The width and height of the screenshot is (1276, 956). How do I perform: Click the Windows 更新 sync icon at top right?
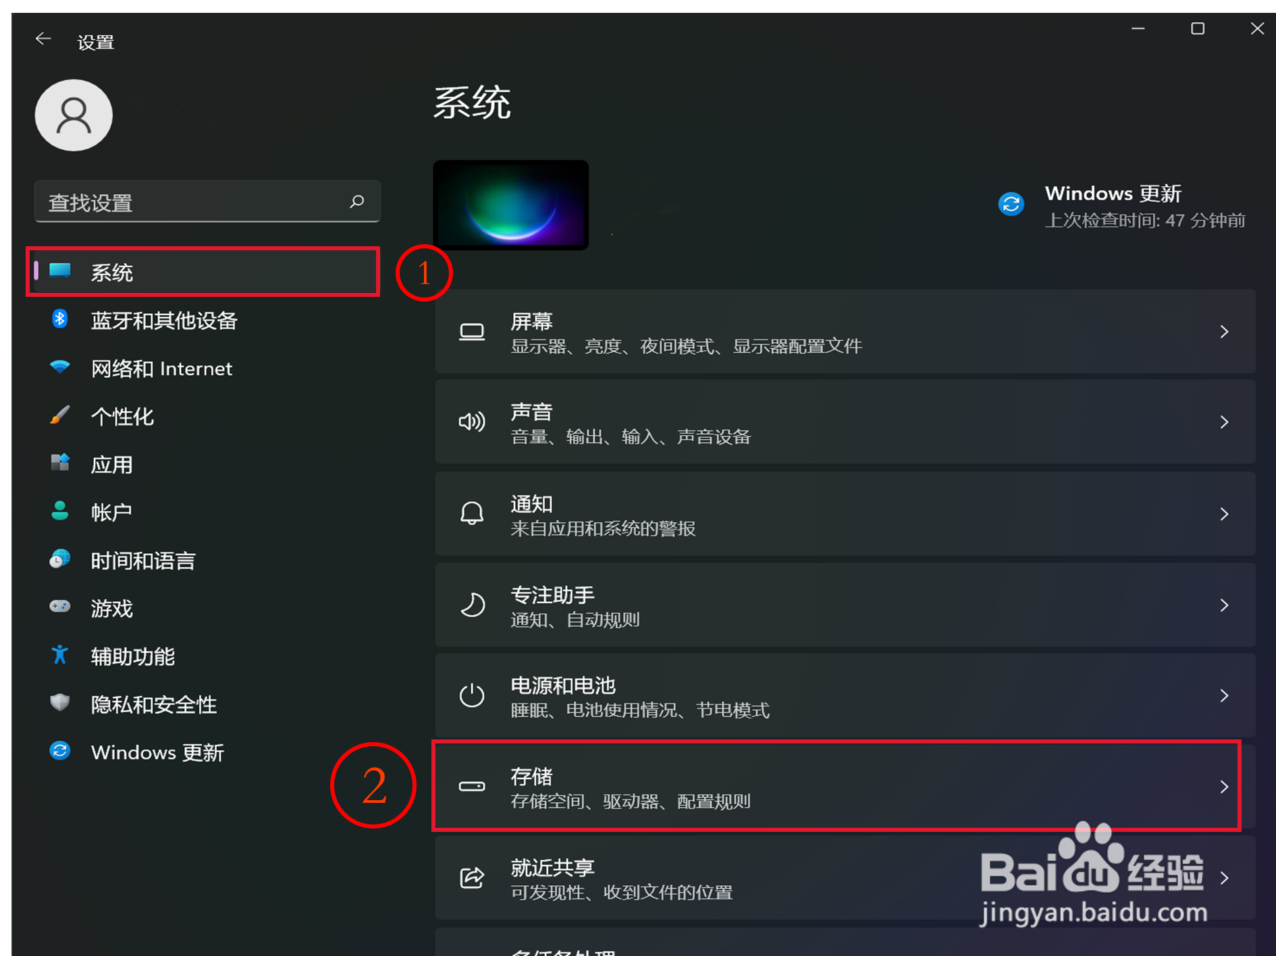click(1011, 204)
